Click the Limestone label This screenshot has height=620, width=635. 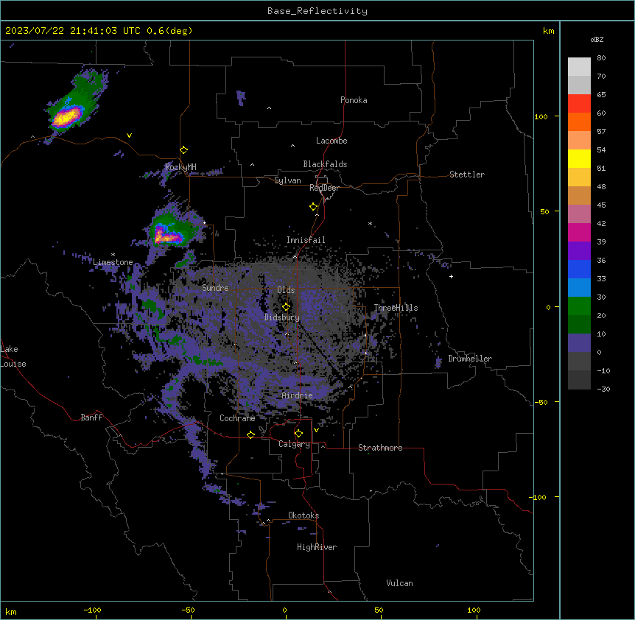(113, 262)
